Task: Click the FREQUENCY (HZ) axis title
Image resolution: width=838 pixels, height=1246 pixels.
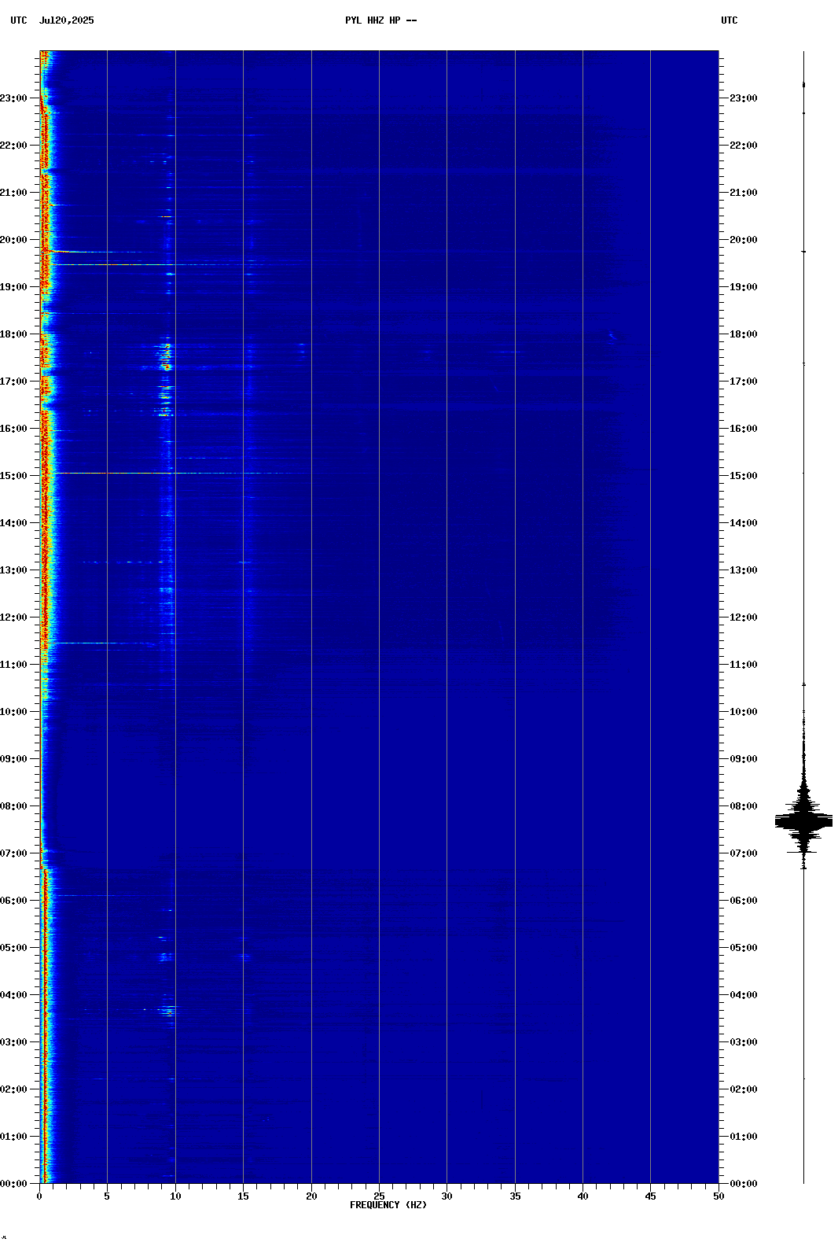Action: (x=388, y=1205)
